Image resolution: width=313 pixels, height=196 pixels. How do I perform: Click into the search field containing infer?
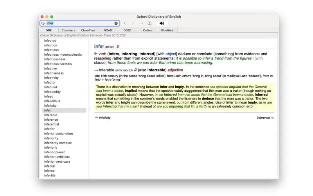click(80, 24)
